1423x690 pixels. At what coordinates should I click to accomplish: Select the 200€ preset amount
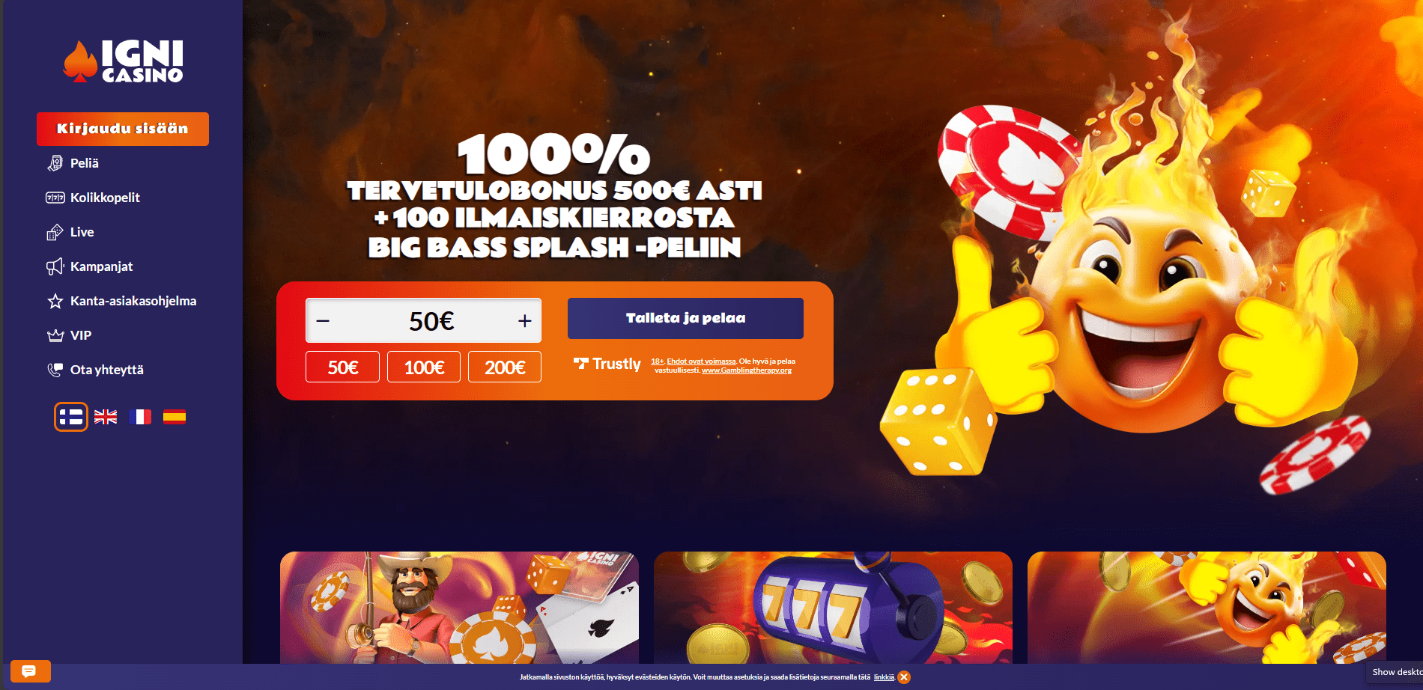point(505,367)
